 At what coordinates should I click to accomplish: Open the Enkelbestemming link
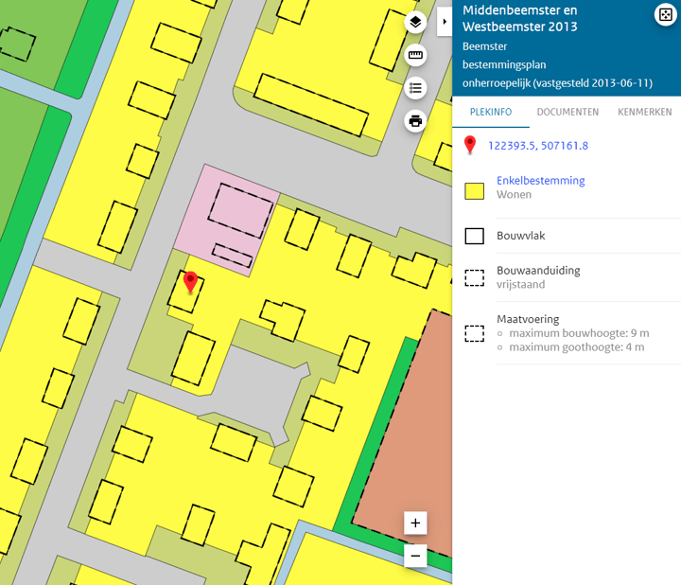coord(540,181)
